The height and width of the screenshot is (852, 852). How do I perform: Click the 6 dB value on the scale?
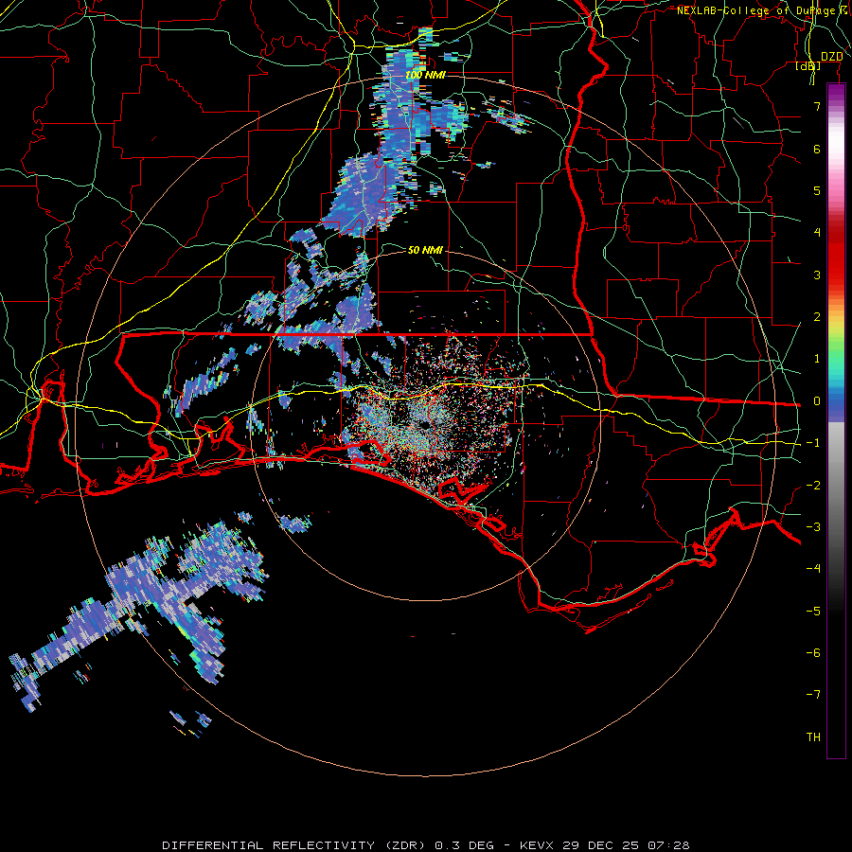pos(817,149)
